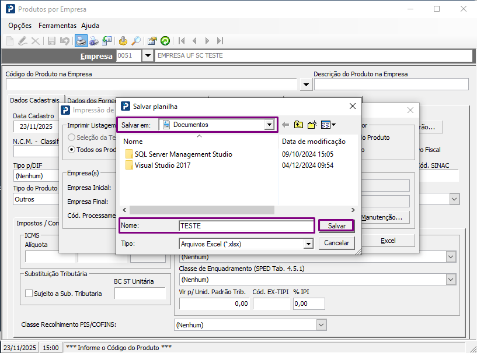Click the edit pencil toolbar icon
This screenshot has height=353, width=477.
click(x=23, y=41)
